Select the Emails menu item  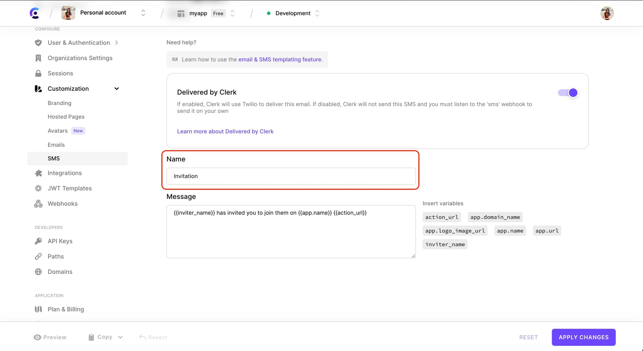click(56, 145)
